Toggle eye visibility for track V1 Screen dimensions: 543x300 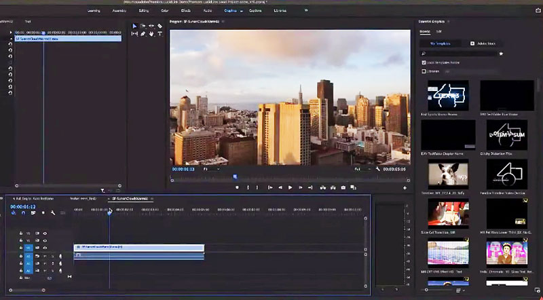point(45,248)
